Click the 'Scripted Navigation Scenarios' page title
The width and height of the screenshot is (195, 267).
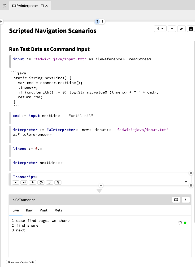[x=53, y=31]
